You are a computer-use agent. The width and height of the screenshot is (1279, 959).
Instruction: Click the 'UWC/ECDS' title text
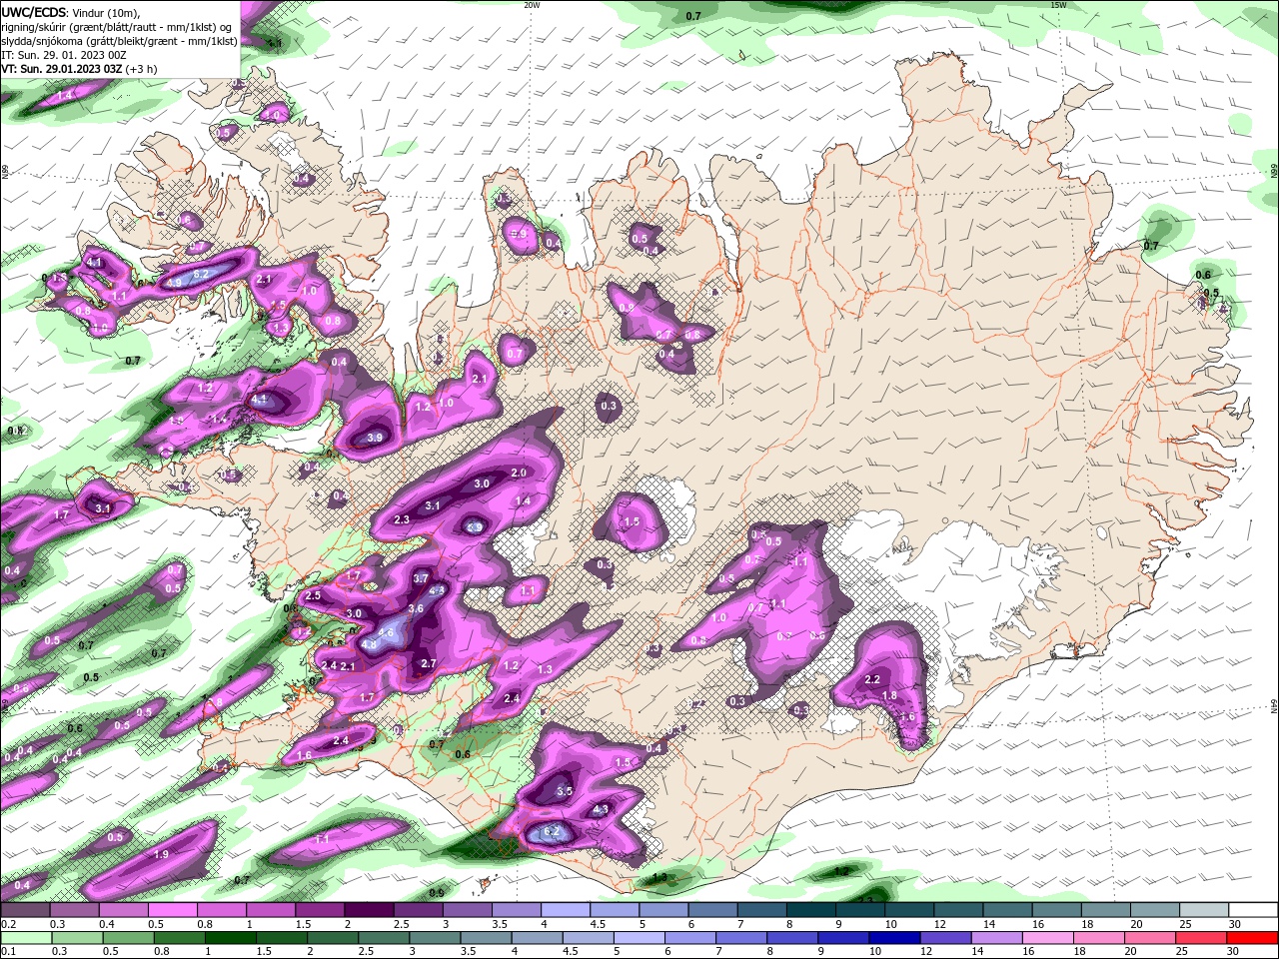[34, 12]
